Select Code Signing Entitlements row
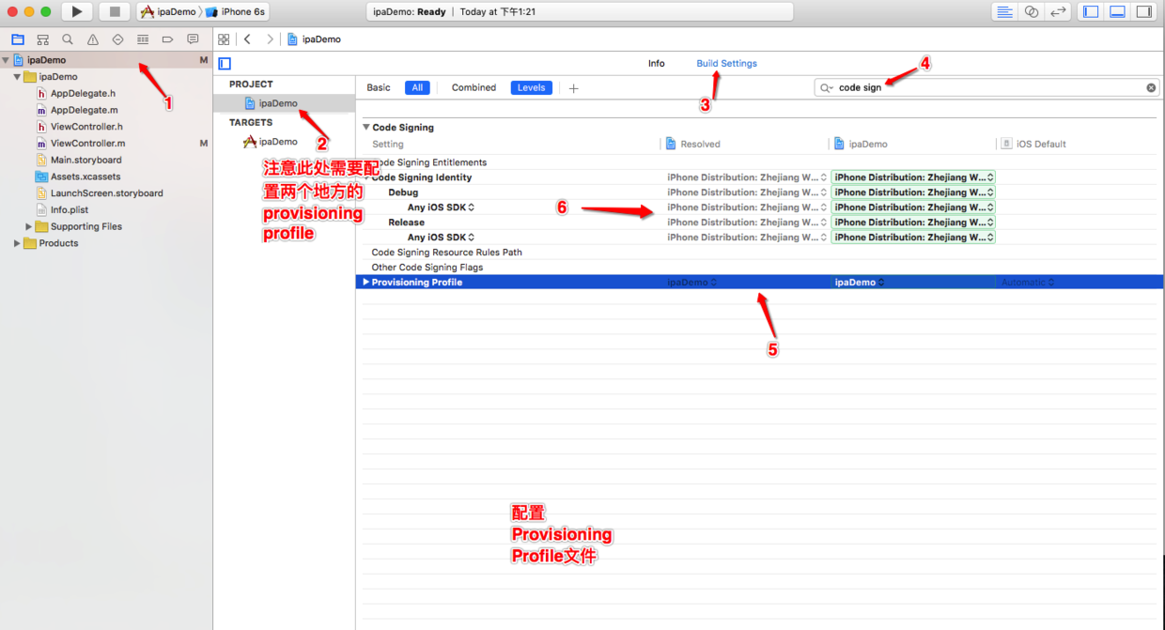 click(x=759, y=162)
